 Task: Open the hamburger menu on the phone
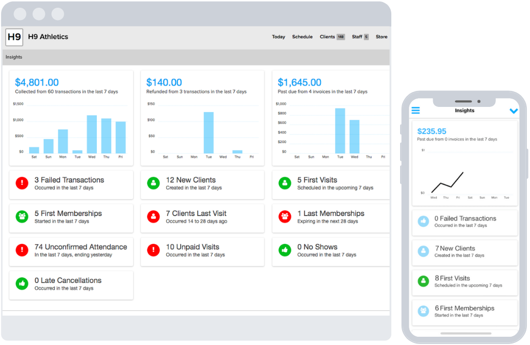(416, 111)
